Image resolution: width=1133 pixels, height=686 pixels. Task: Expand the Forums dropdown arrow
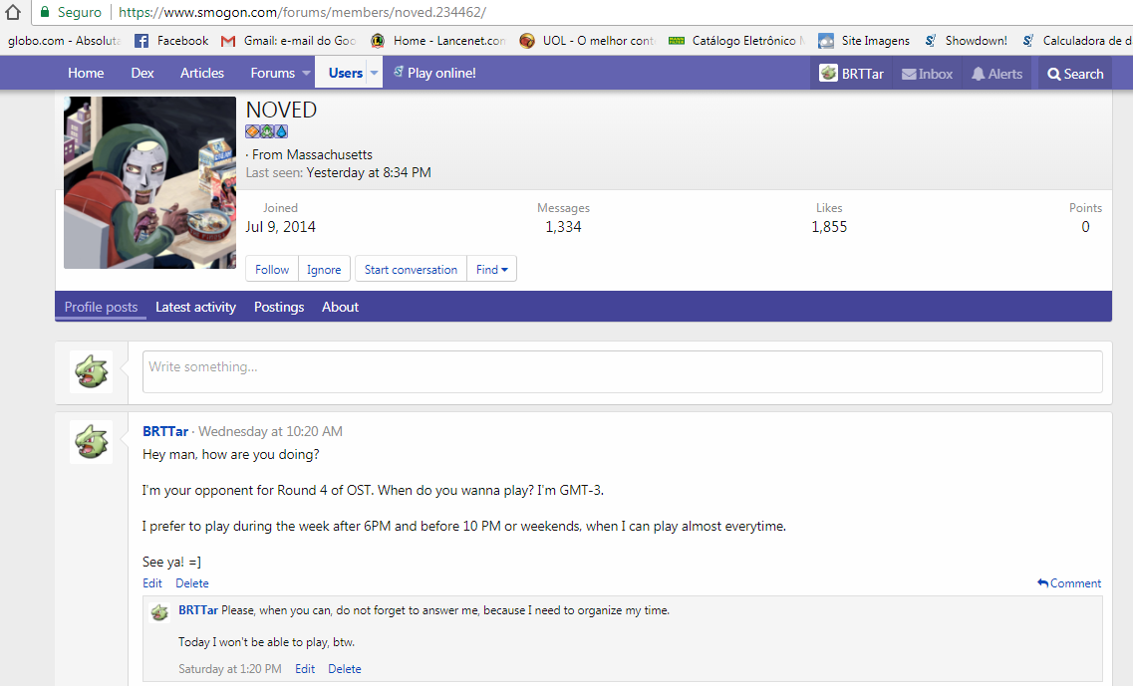(303, 74)
